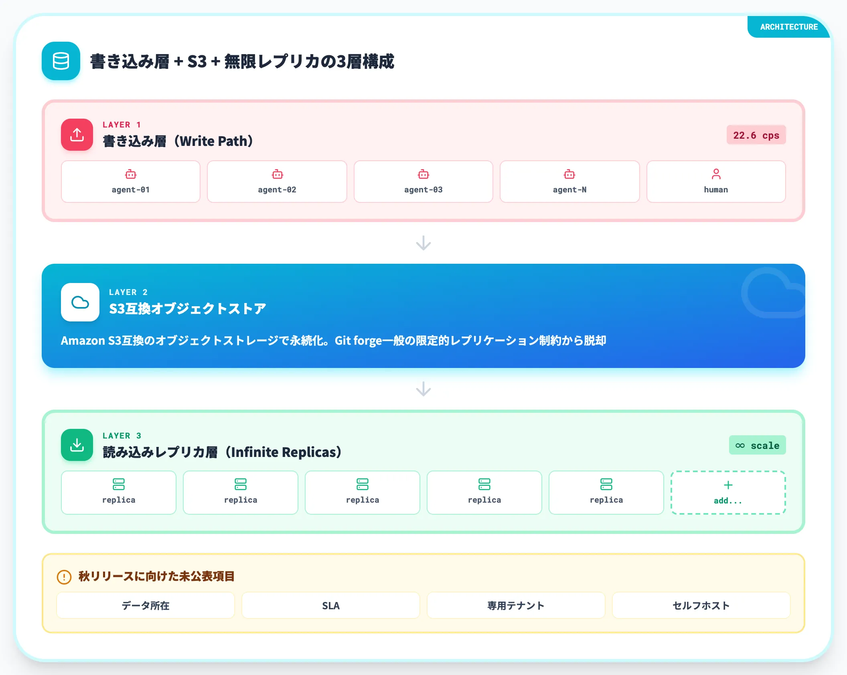Click the server icon in the third replica card
Viewport: 847px width, 675px height.
coord(363,484)
